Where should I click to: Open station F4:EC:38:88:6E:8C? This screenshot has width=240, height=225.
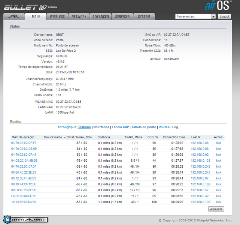point(24,196)
